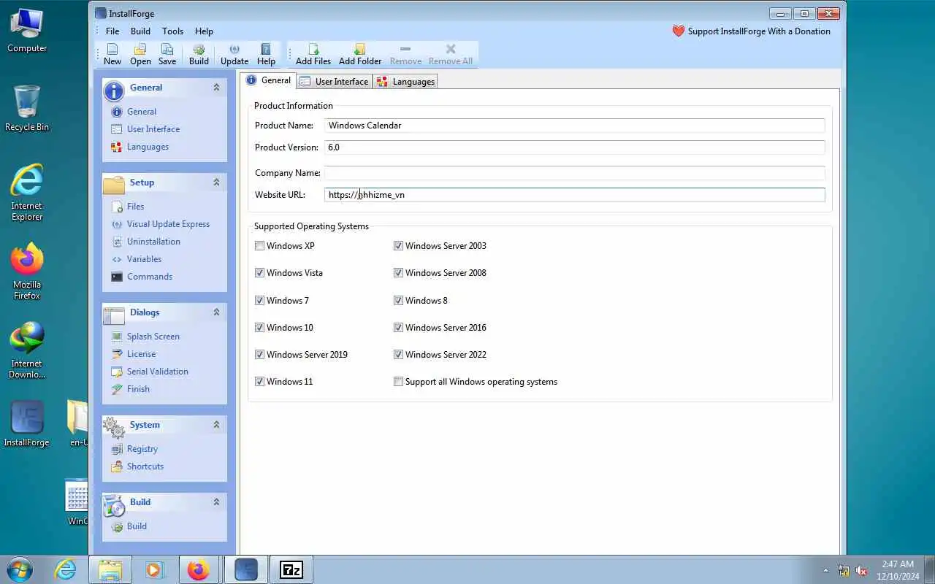This screenshot has width=935, height=584.
Task: Collapse the System sidebar group
Action: tap(216, 425)
